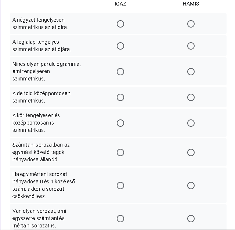Choose HAMIS for 'Nincs olyan paralelogramma' row
The image size is (235, 230).
point(191,72)
